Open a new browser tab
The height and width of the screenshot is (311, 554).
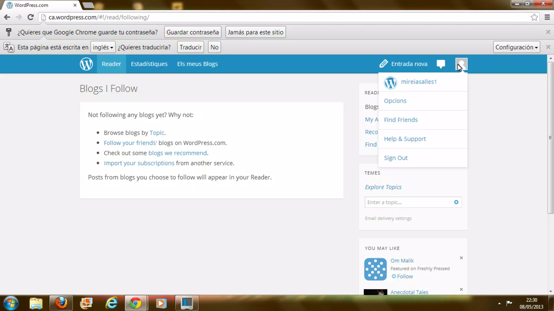(88, 5)
